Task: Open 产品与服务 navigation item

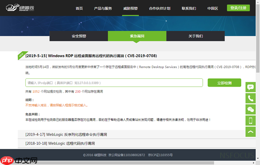Action: tap(103, 8)
